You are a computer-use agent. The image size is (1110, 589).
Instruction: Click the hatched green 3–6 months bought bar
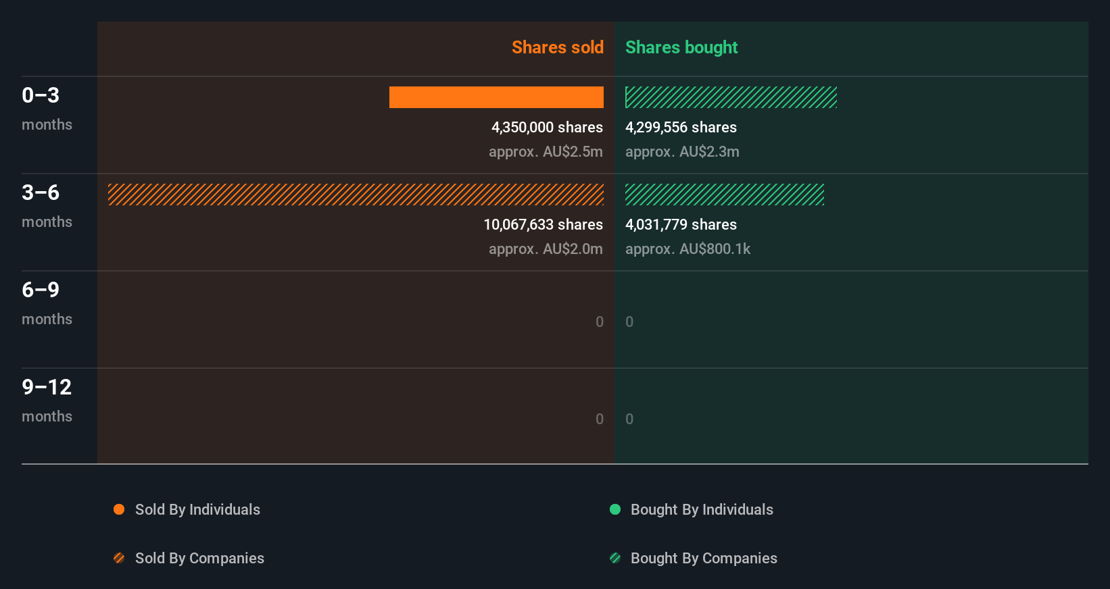pos(724,195)
